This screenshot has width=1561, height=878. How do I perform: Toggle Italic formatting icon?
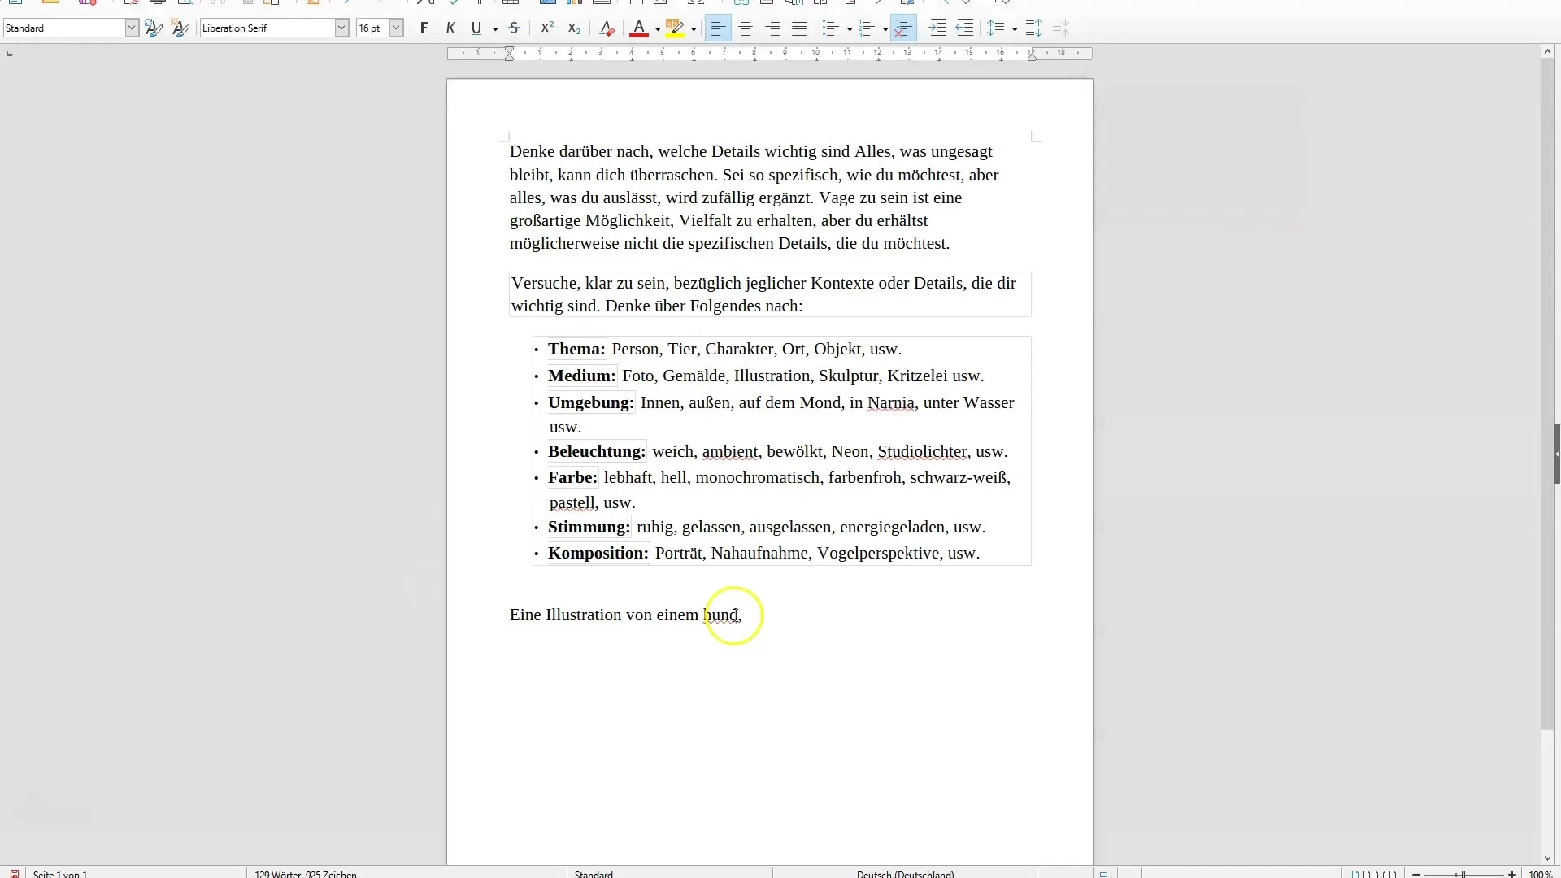(450, 28)
